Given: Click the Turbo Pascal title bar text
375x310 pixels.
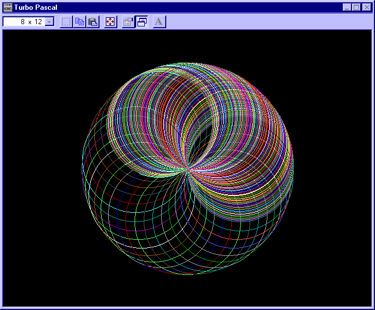Looking at the screenshot, I should click(x=36, y=7).
